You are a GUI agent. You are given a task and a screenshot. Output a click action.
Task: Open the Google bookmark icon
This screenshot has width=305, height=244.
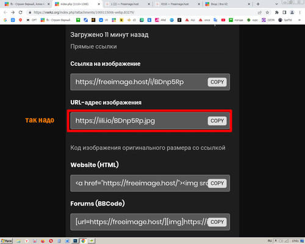[5, 20]
